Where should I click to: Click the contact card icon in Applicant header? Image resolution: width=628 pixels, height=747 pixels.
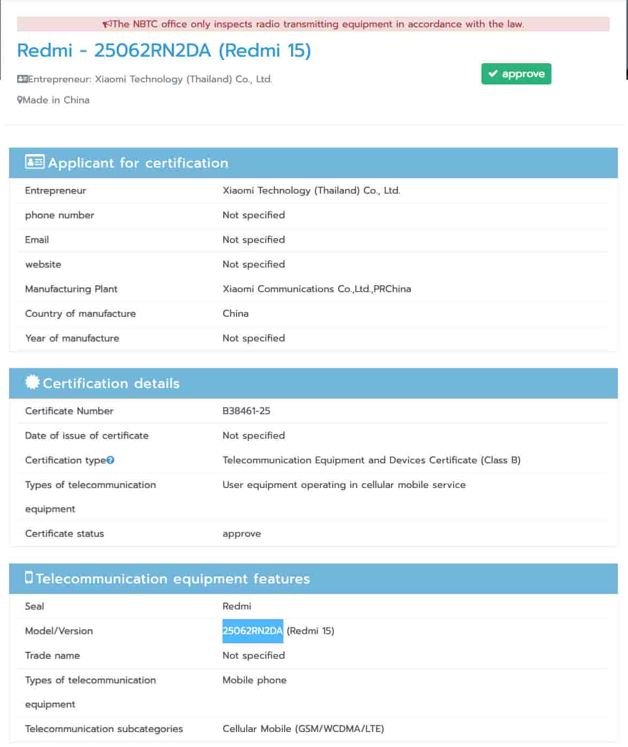pos(35,162)
